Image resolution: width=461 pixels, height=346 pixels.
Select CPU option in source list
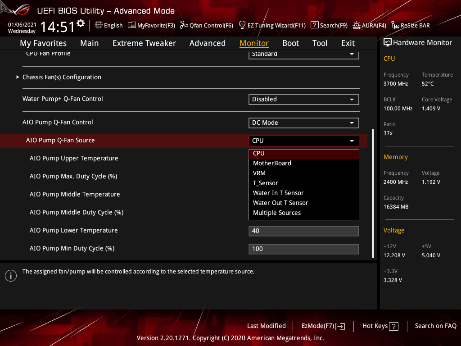click(304, 154)
